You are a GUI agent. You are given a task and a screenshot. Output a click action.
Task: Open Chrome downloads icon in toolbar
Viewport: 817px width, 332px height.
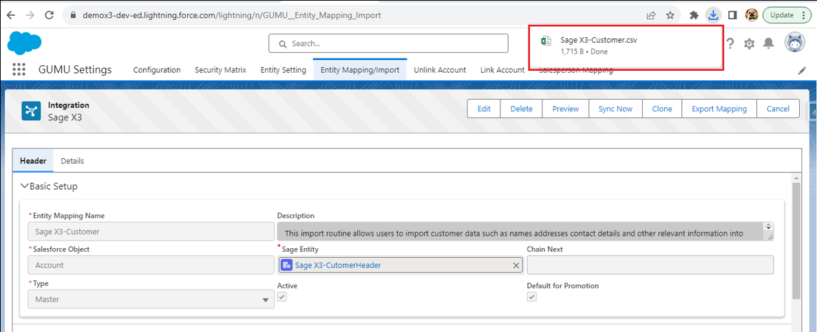point(714,15)
